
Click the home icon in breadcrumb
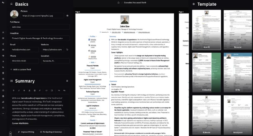click(x=118, y=3)
